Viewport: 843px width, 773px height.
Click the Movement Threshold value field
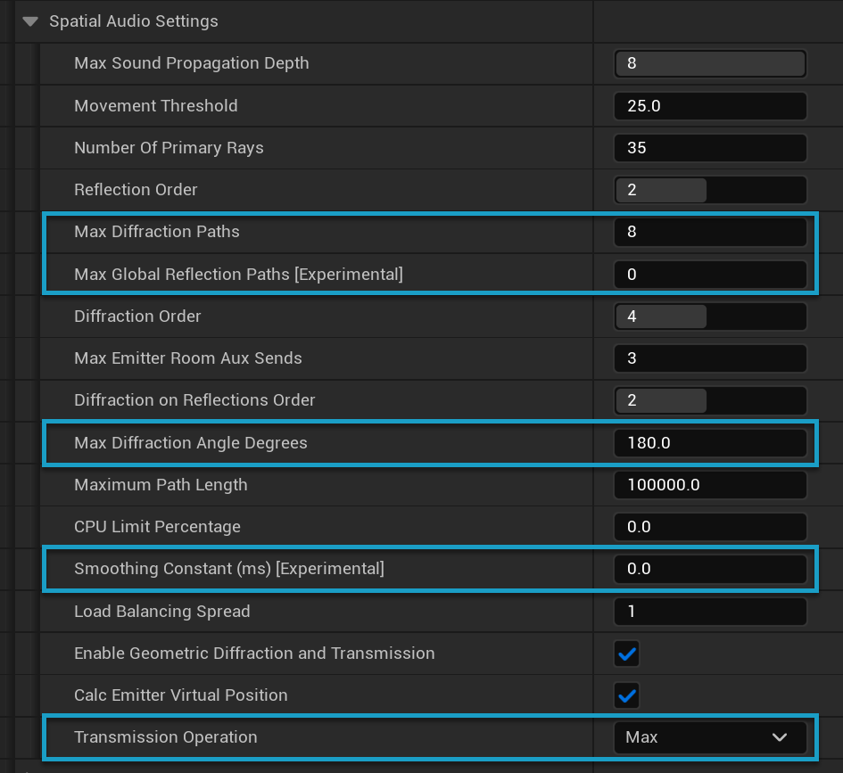[709, 105]
